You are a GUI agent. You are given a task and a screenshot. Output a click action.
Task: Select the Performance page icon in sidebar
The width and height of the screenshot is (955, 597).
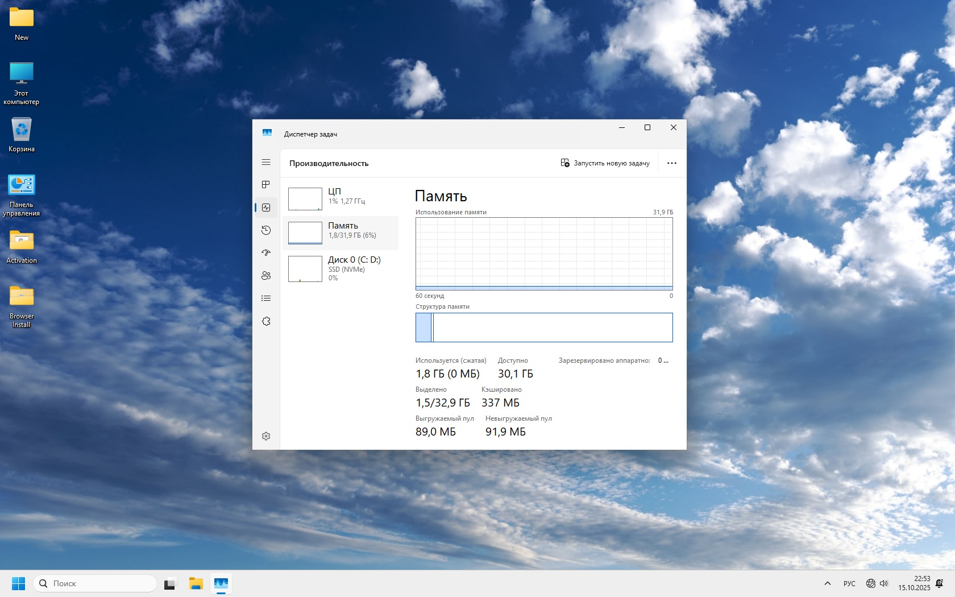pyautogui.click(x=266, y=208)
